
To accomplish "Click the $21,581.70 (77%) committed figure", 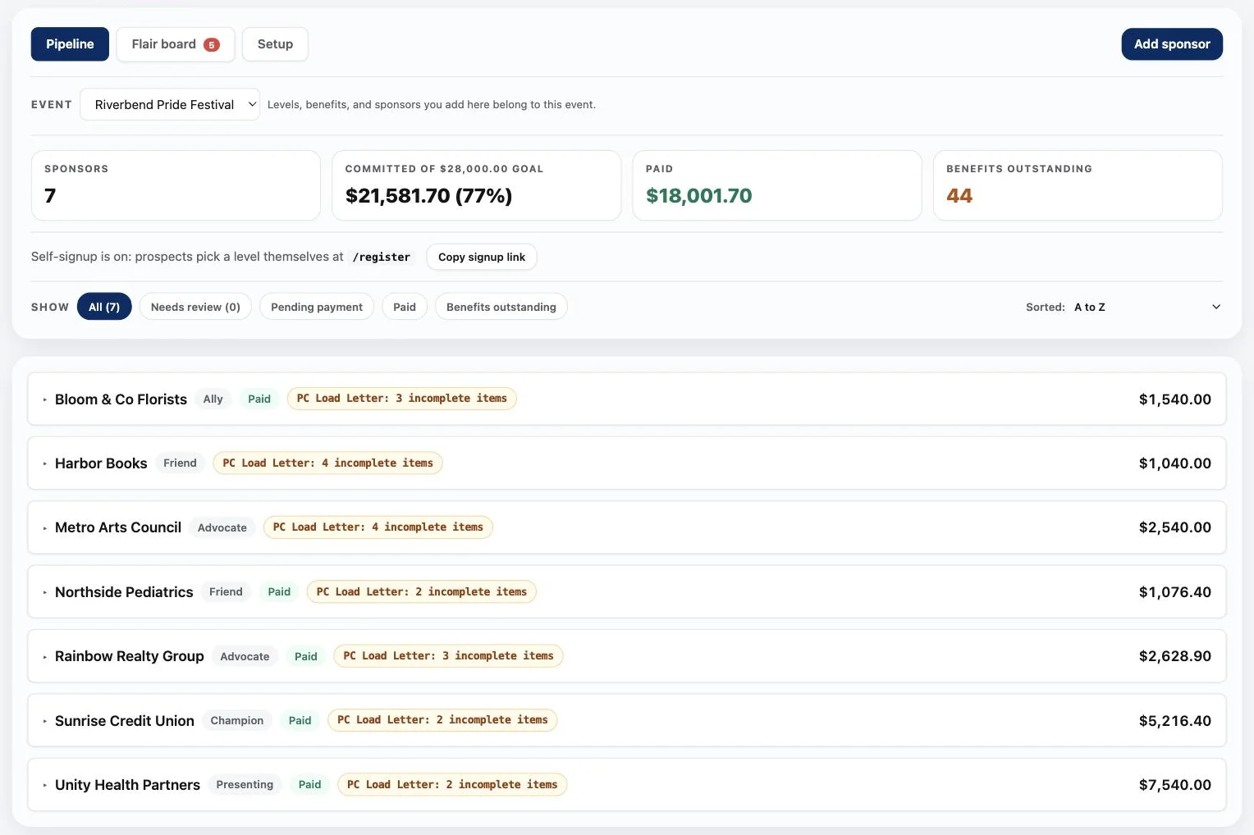I will point(428,196).
